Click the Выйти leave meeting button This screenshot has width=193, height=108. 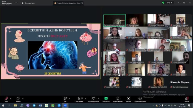click(187, 99)
